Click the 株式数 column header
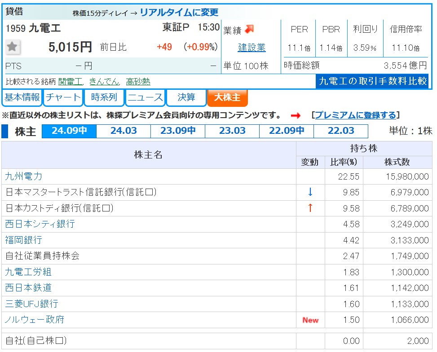Viewport: 437px width, 352px height. click(x=397, y=162)
